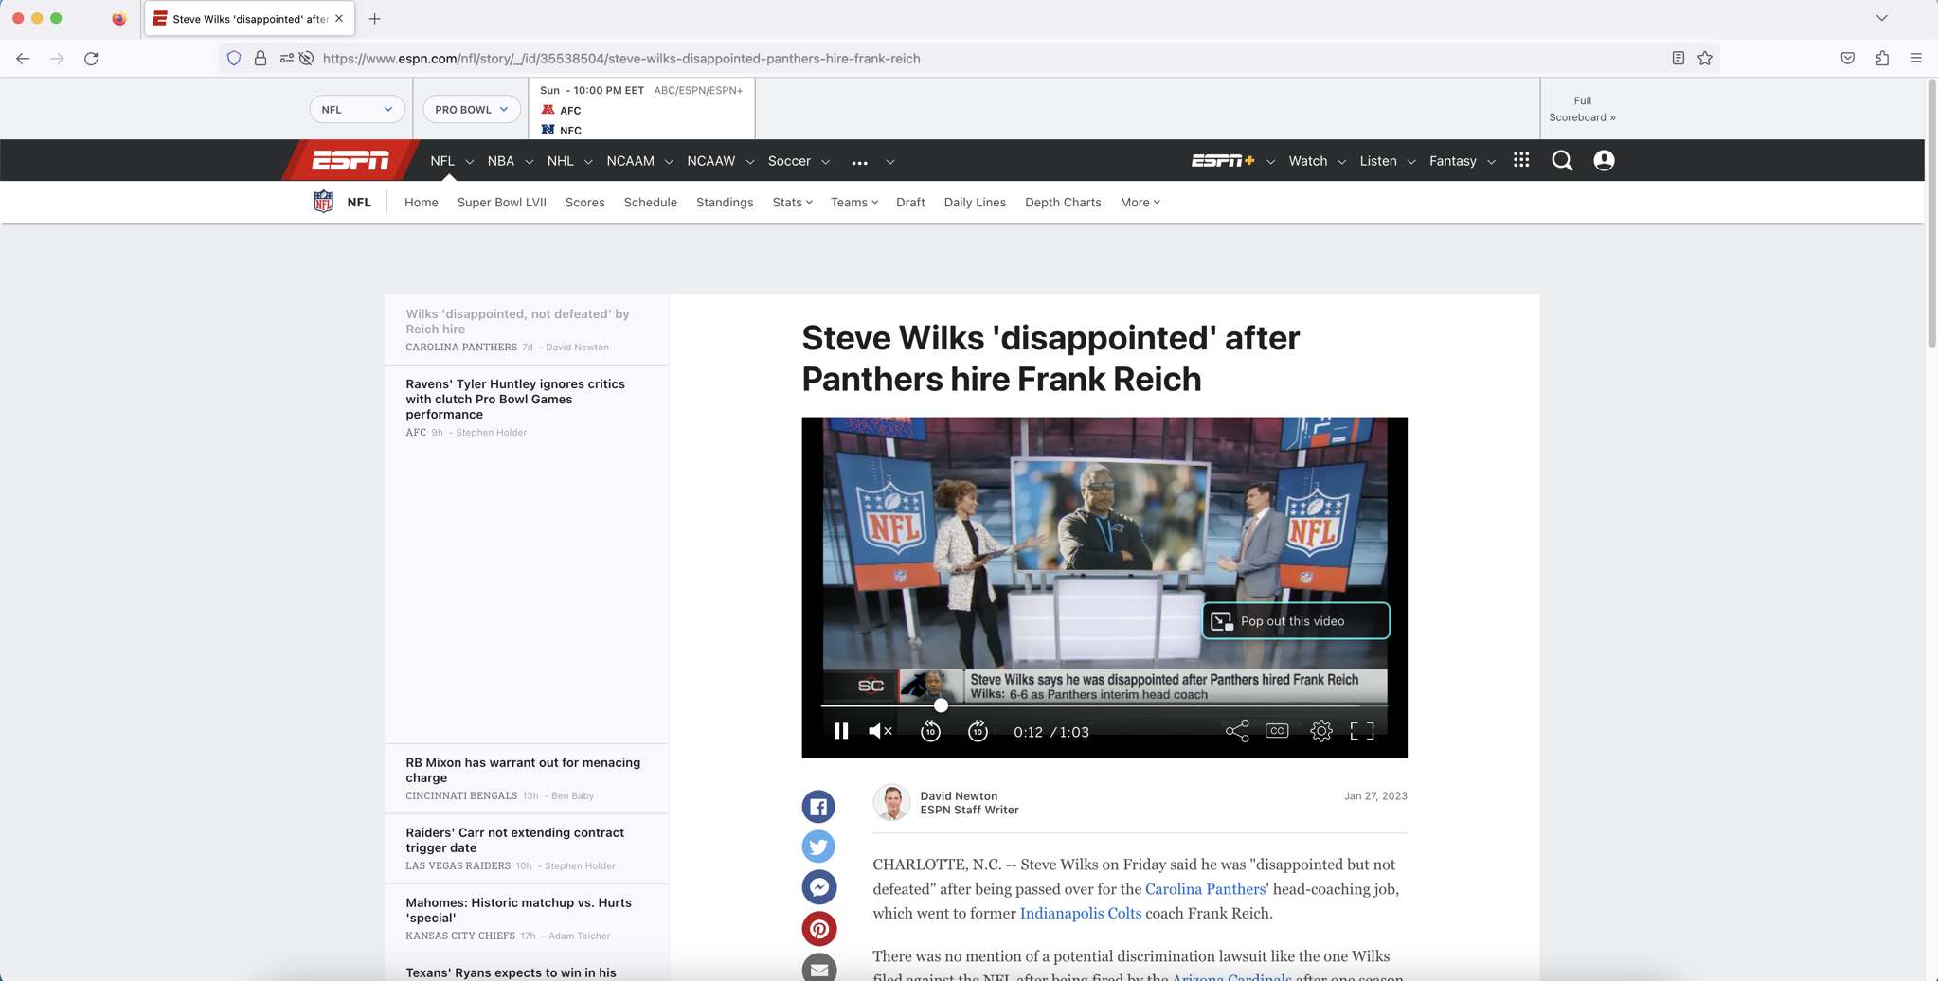Share the video via Facebook icon

(818, 806)
